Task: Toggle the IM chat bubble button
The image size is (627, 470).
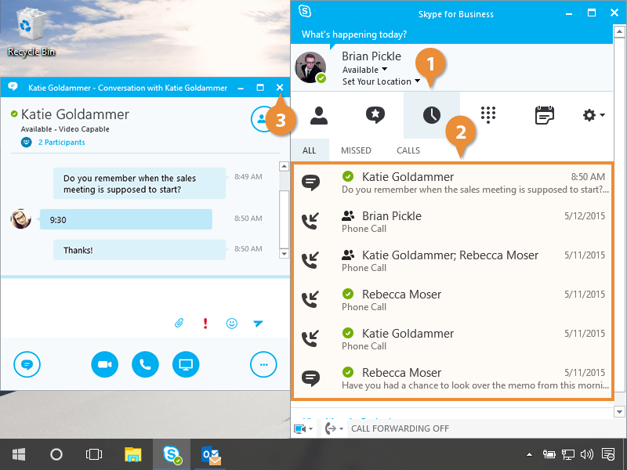Action: tap(27, 364)
